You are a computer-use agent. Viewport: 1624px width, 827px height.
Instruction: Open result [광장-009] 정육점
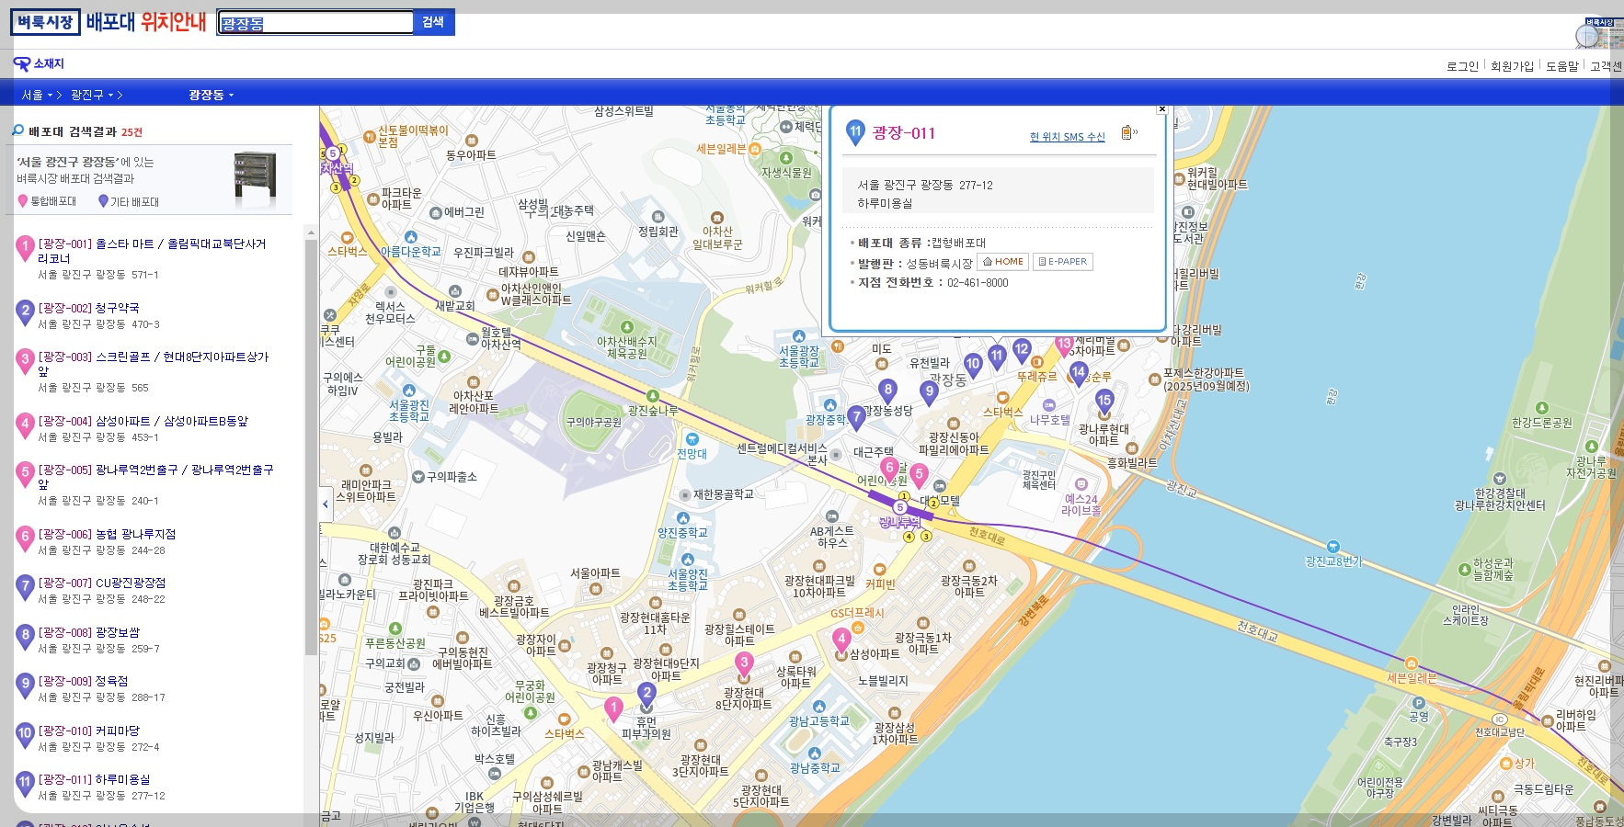[83, 681]
